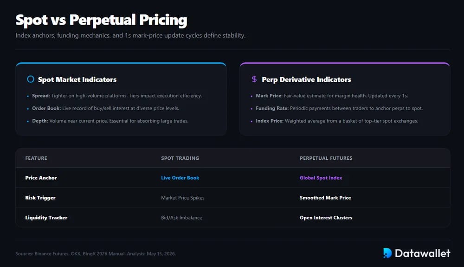The height and width of the screenshot is (267, 464).
Task: Click the blue bullet before Depth
Action: pos(28,121)
